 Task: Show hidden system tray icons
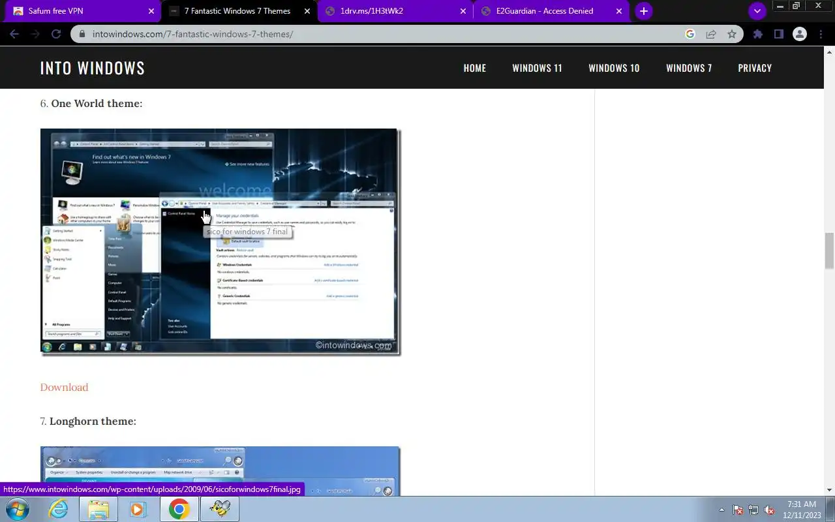721,510
